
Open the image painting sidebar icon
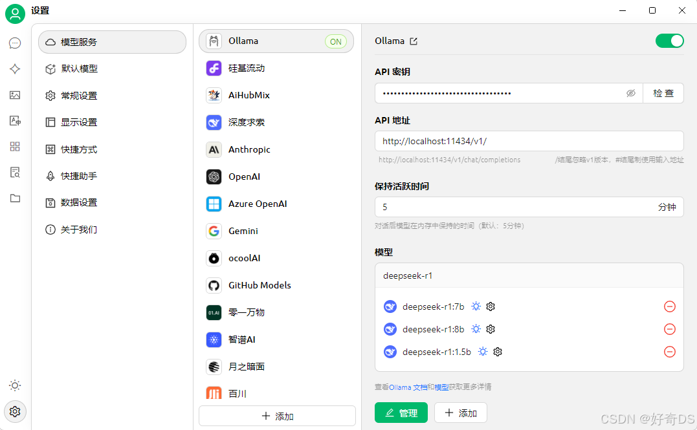[x=15, y=94]
